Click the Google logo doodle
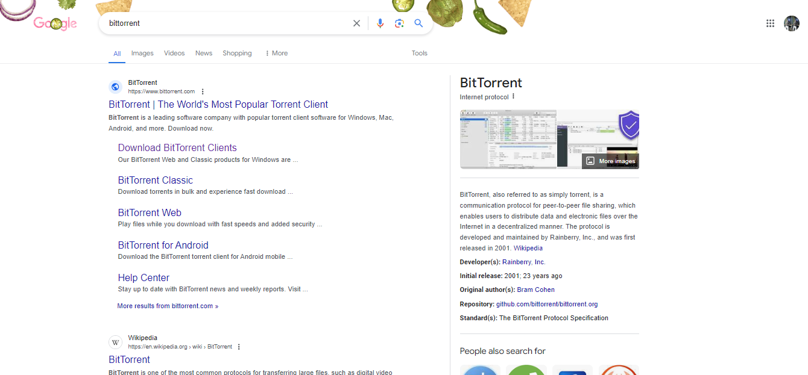 (55, 23)
